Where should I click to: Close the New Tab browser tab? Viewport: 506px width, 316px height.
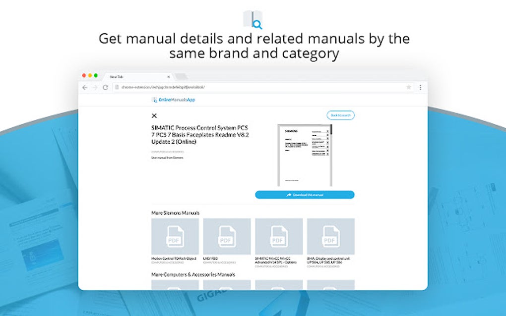[169, 76]
